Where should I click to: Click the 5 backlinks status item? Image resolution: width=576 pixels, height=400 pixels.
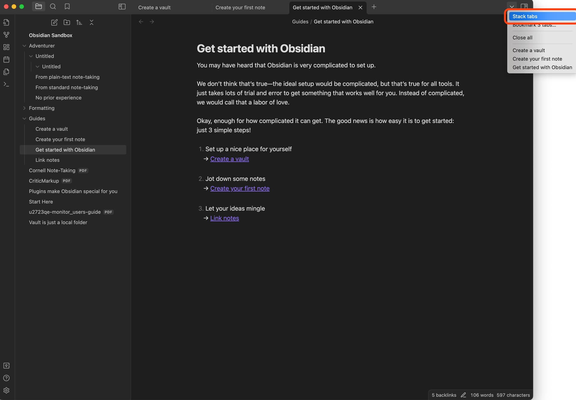[x=444, y=395]
